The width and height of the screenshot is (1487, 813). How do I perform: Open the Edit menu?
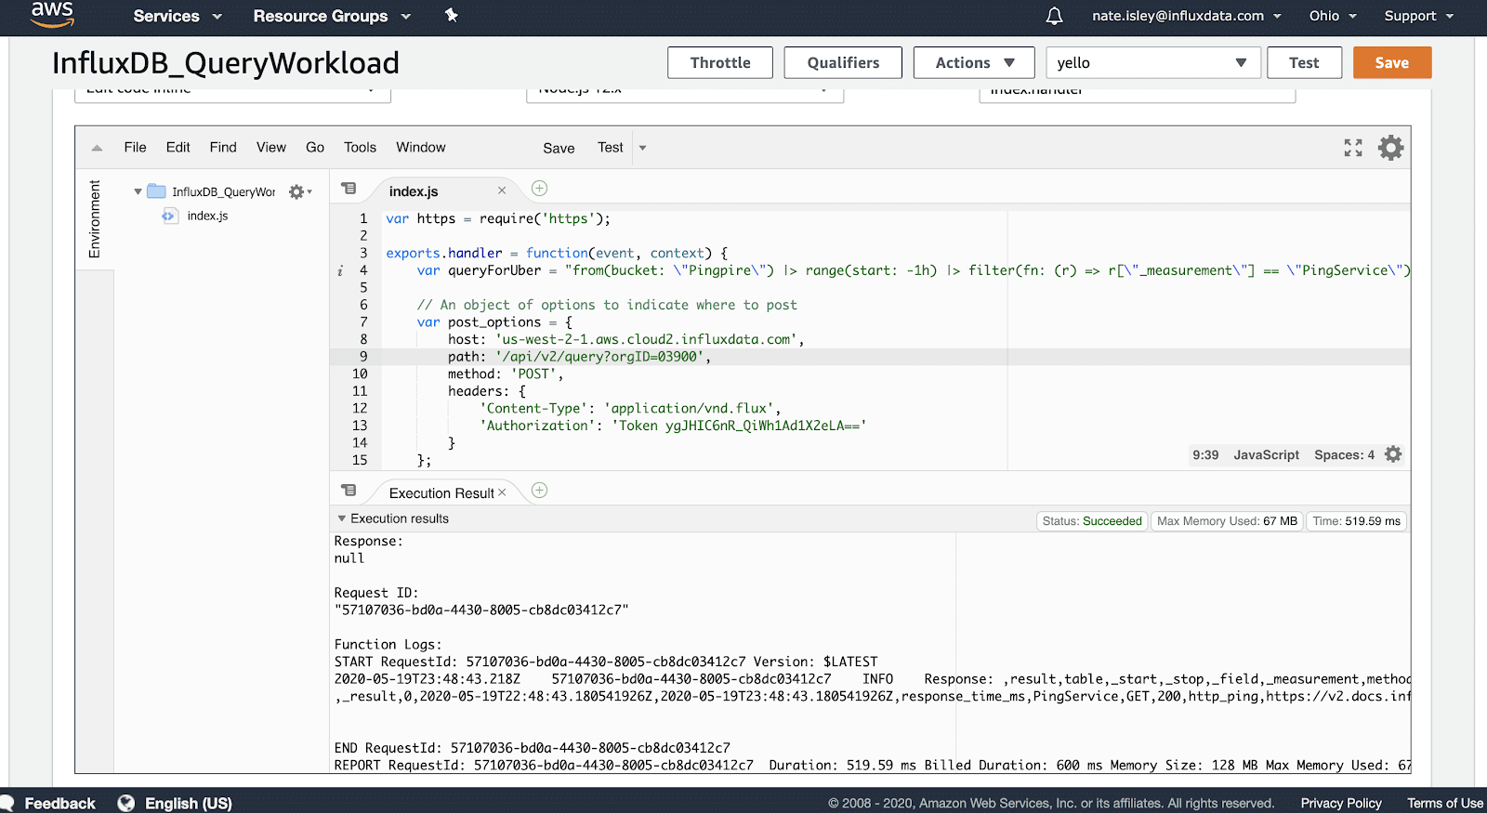pyautogui.click(x=178, y=147)
